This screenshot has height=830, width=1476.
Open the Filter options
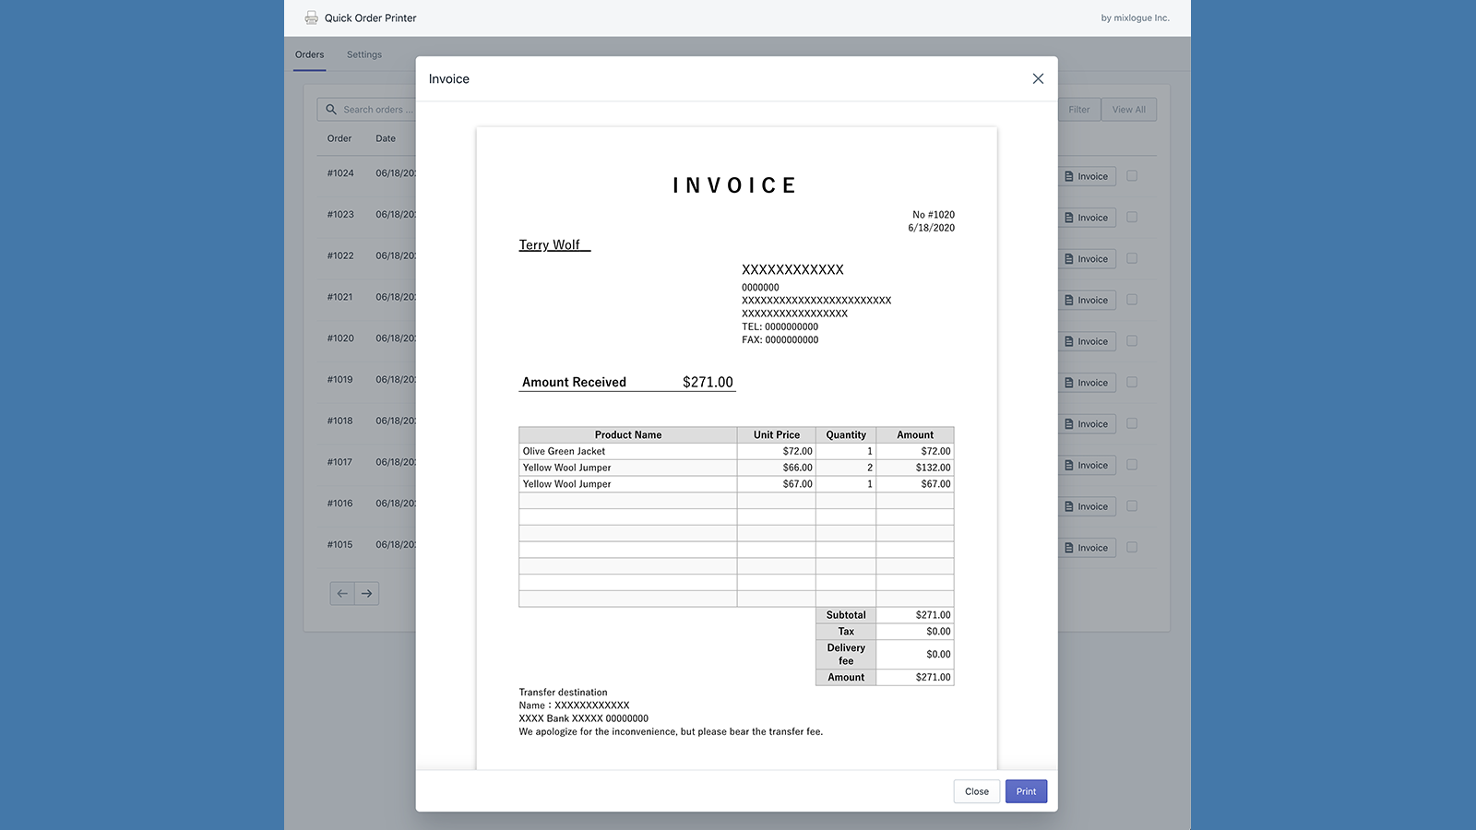pyautogui.click(x=1078, y=109)
